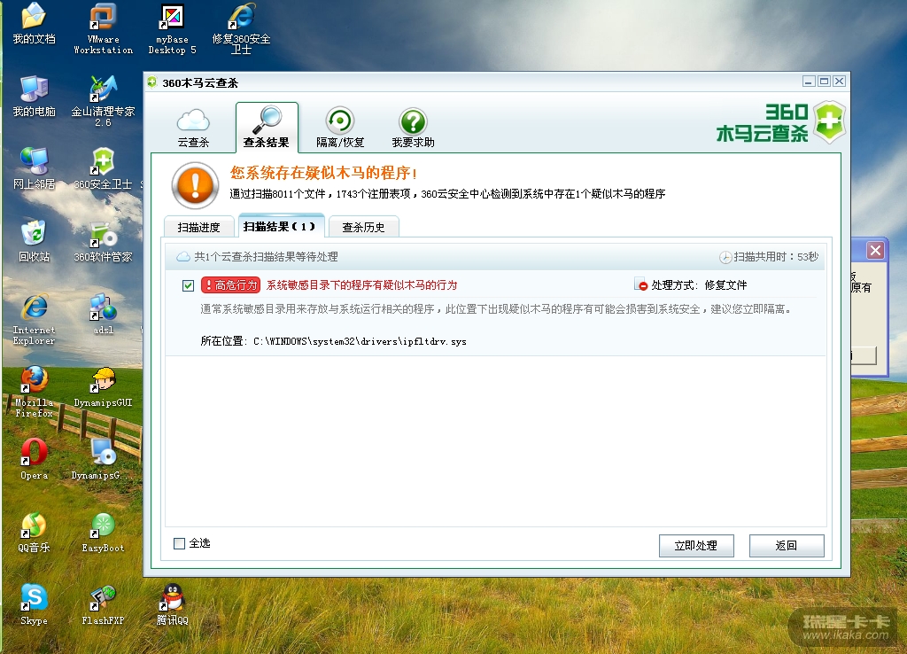
Task: Select the DynamipsGUI desktop icon
Action: (103, 387)
